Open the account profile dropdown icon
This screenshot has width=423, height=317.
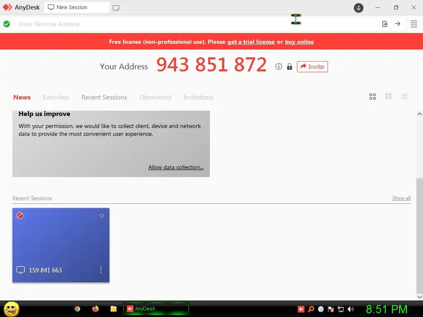click(359, 8)
